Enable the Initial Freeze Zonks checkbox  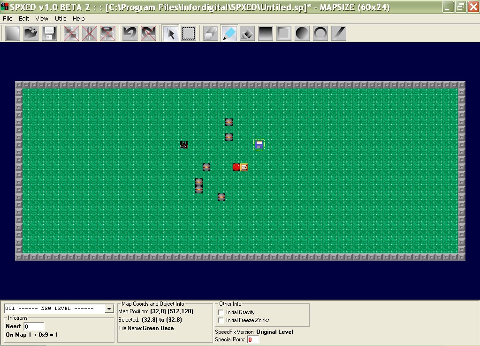221,320
